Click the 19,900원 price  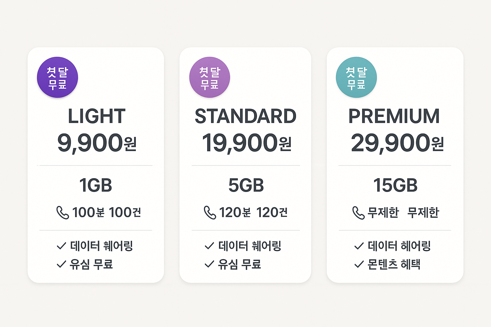(x=246, y=143)
